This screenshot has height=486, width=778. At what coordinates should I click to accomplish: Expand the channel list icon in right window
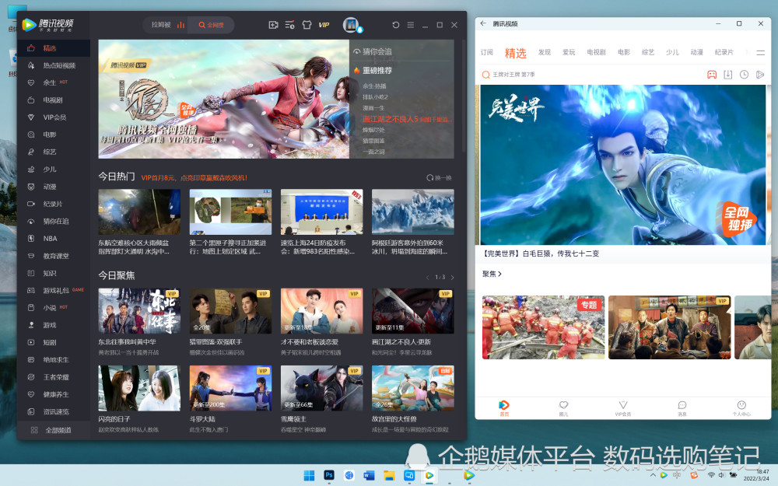point(761,52)
